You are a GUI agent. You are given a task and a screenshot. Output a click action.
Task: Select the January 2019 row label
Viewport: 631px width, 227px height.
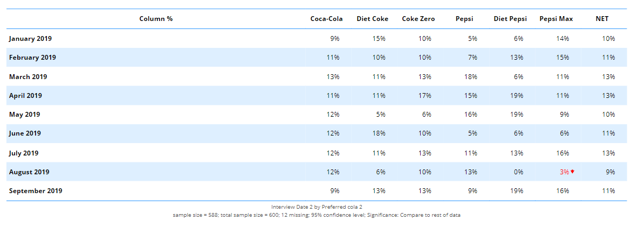click(30, 39)
